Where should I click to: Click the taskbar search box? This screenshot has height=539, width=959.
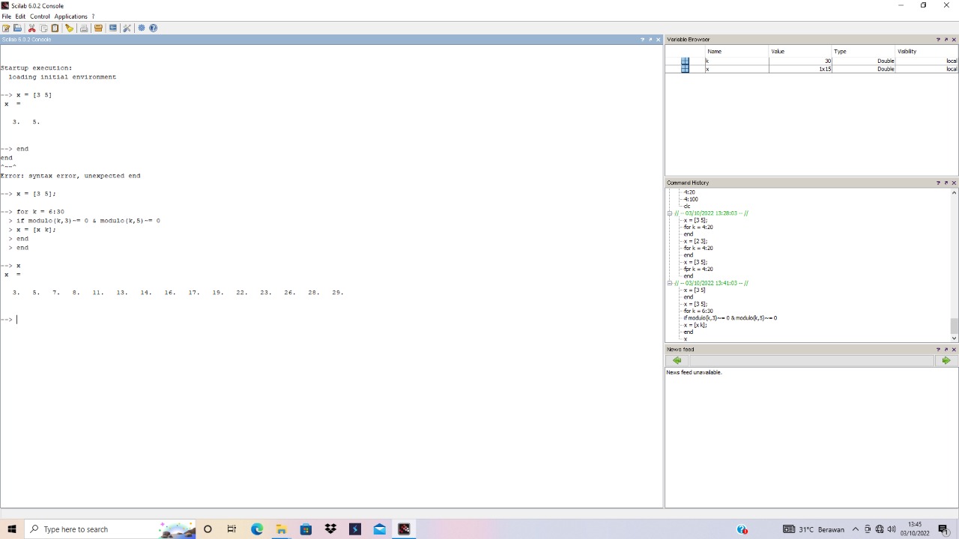pos(110,529)
